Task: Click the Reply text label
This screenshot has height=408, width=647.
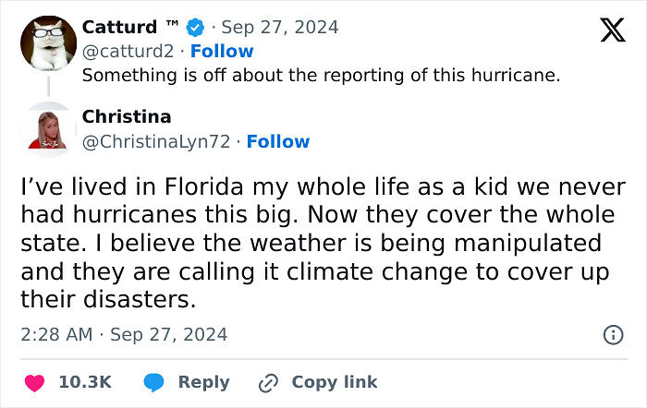Action: [x=203, y=382]
